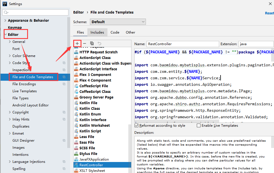Click the Stylus File icon
This screenshot has height=173, width=274.
(76, 154)
